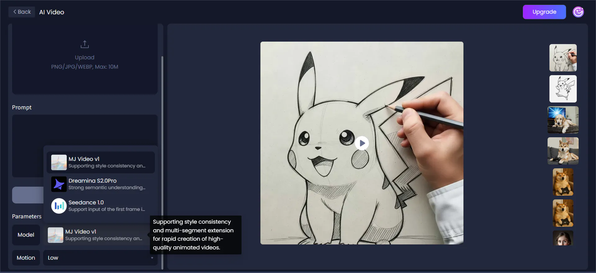Open the Shiba on sofa thumbnail
The height and width of the screenshot is (273, 596).
(563, 151)
